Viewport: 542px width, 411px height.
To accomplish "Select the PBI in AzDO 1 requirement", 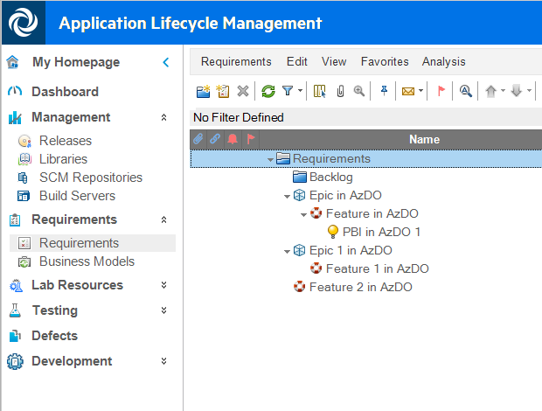I will tap(381, 232).
